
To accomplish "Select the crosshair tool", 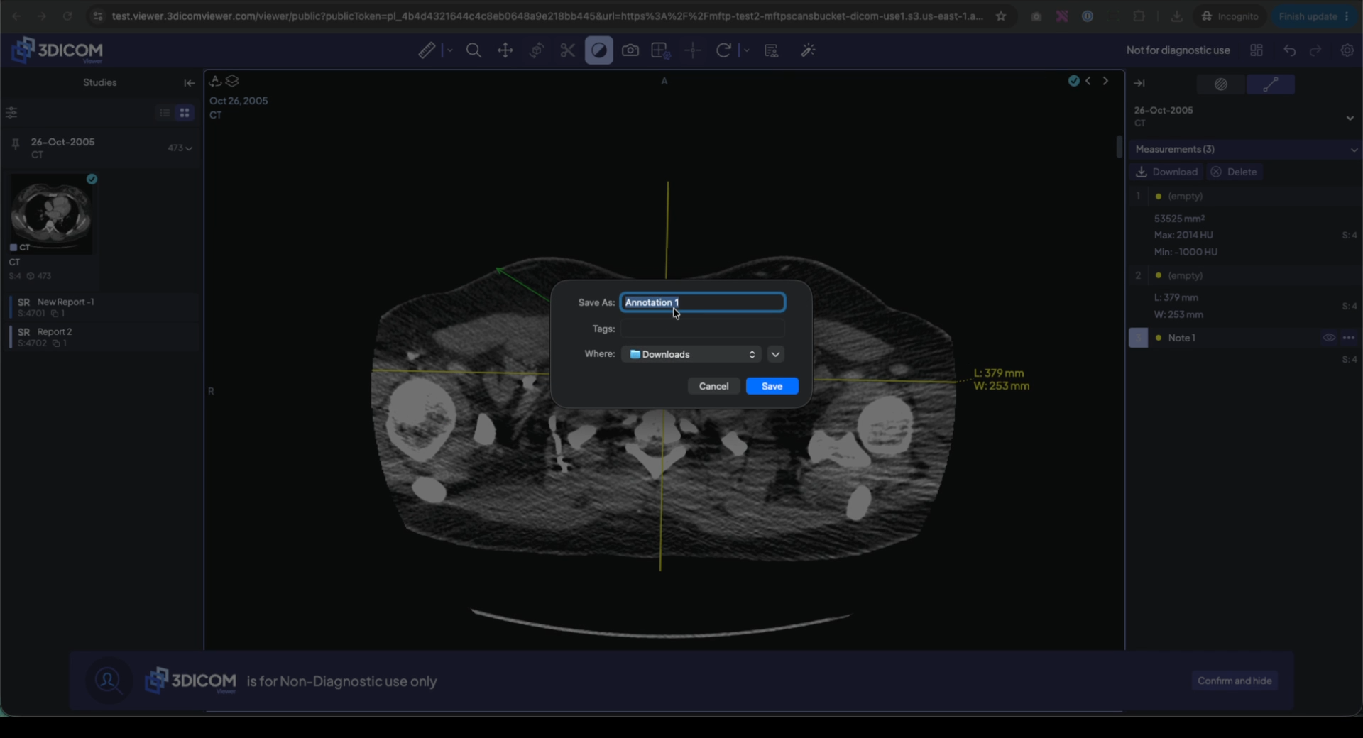I will pyautogui.click(x=693, y=50).
